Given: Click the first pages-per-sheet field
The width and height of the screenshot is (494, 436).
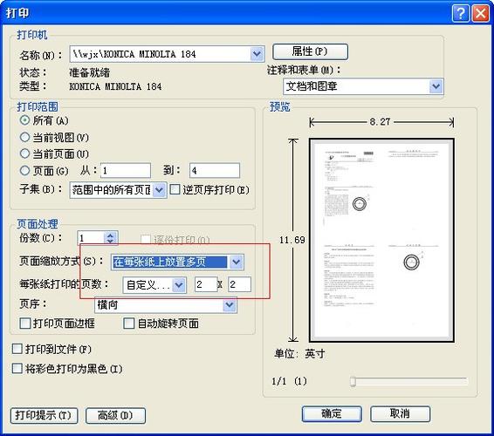Looking at the screenshot, I should coord(206,284).
